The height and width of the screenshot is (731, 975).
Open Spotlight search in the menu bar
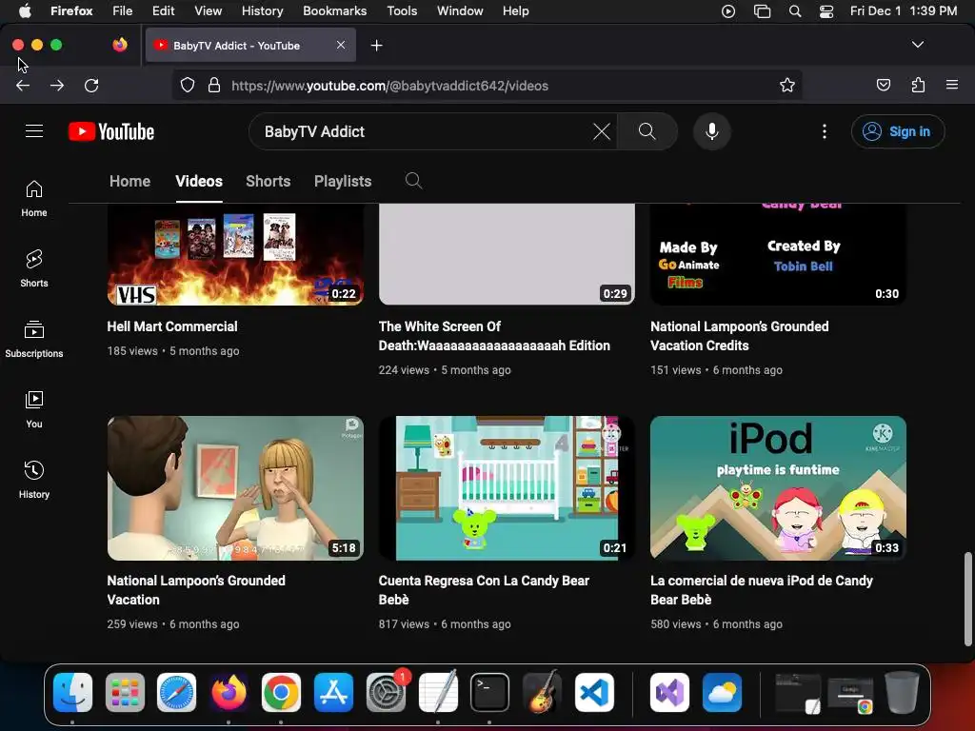795,11
